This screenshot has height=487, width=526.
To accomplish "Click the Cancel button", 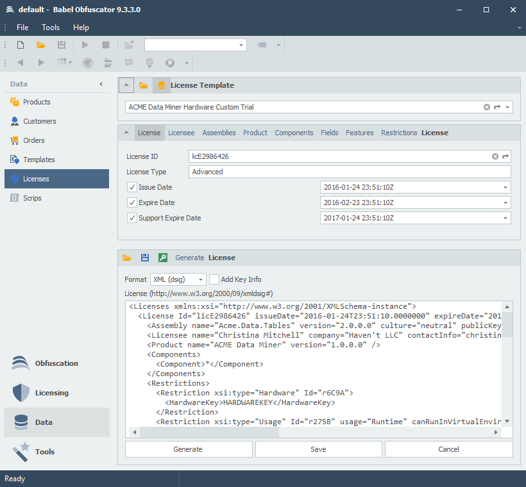I will click(x=449, y=449).
